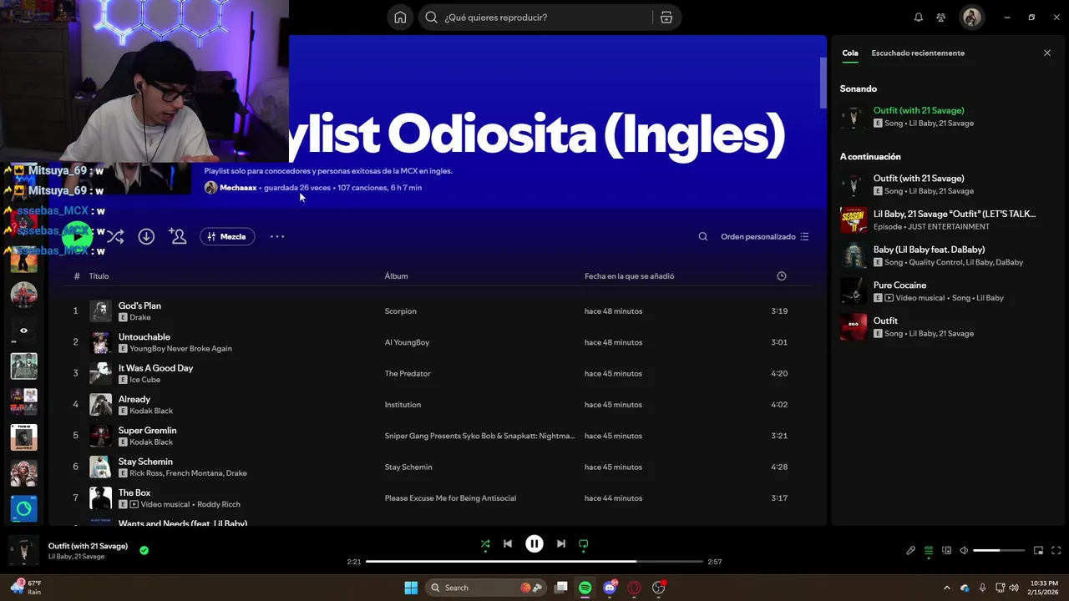Open the Orden personalizado sort dropdown

tap(764, 237)
